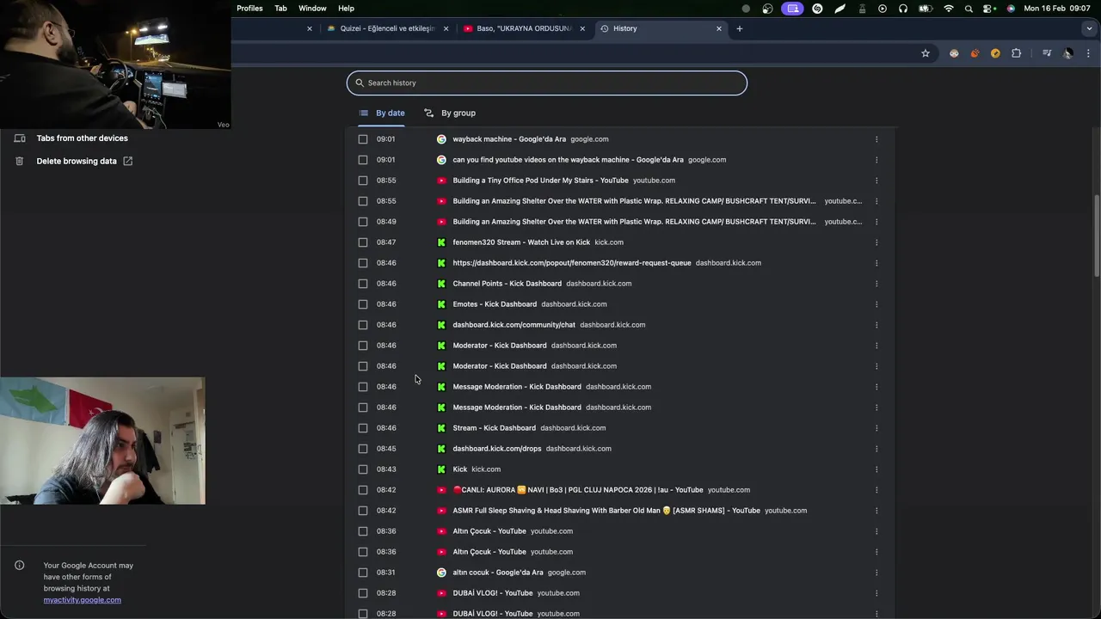The image size is (1101, 619).
Task: Open the Window menu
Action: tap(312, 8)
